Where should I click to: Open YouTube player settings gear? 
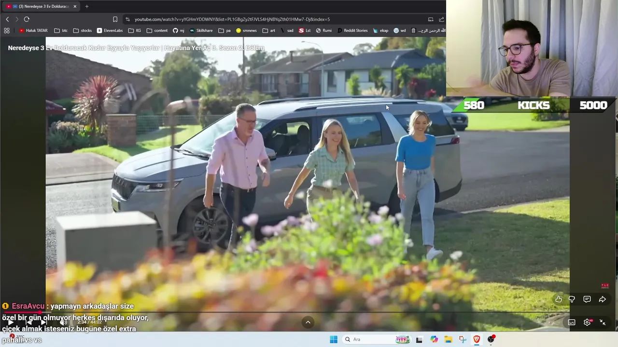coord(587,322)
